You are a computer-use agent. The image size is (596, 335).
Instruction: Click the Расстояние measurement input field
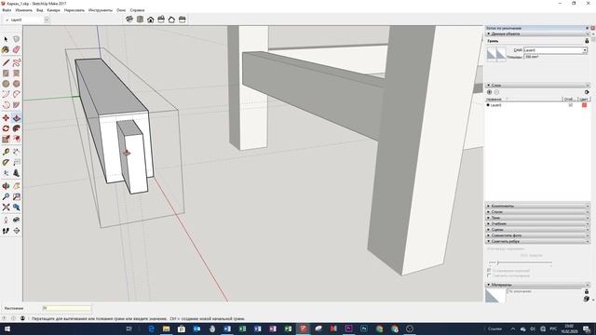pyautogui.click(x=67, y=308)
